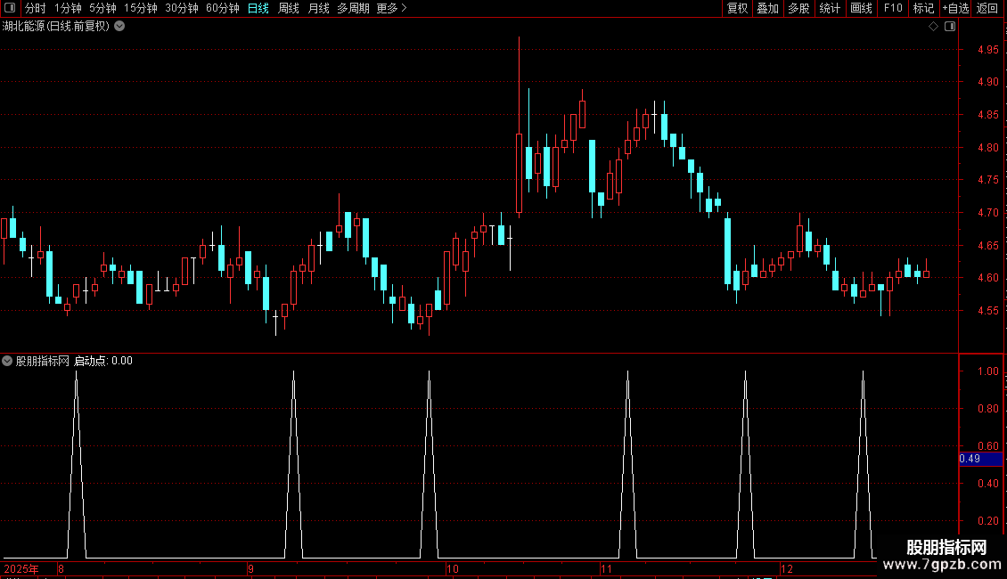Click 叠加 overlay button
This screenshot has height=579, width=1007.
coord(767,8)
